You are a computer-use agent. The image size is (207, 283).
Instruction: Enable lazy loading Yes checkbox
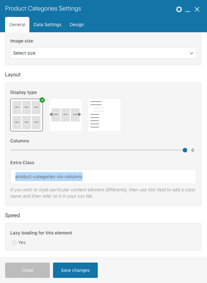point(14,243)
